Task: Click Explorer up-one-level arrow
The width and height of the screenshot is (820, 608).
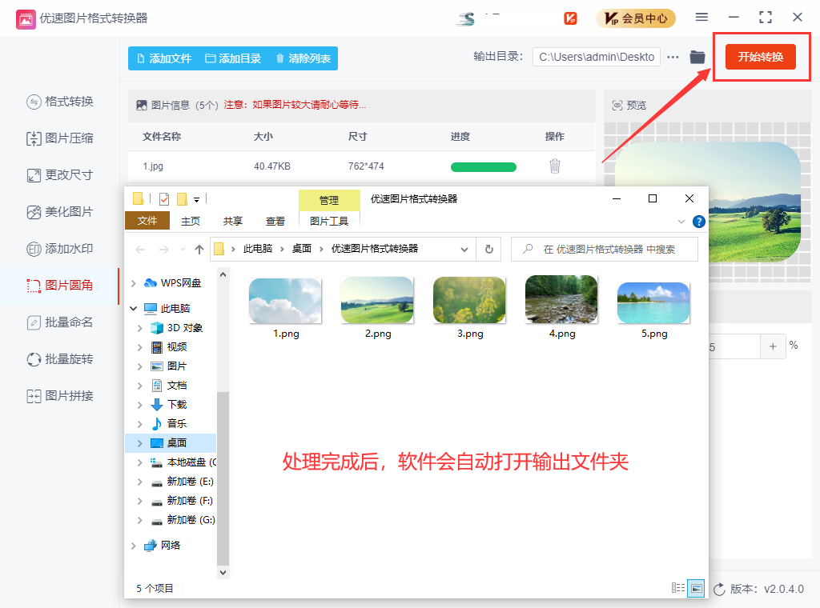Action: click(x=199, y=250)
